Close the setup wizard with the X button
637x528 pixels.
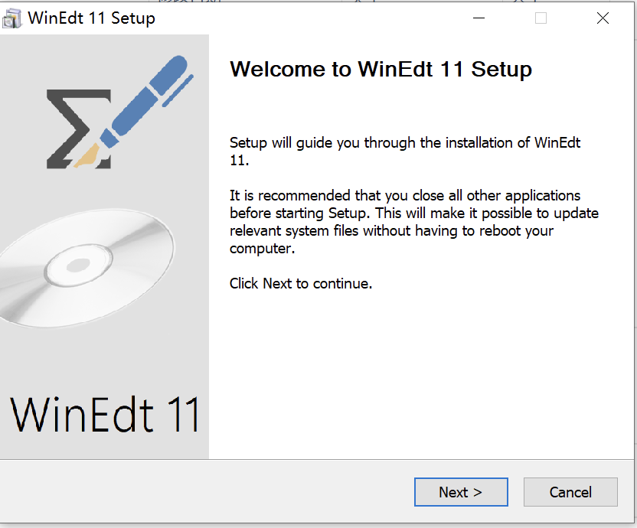tap(603, 17)
